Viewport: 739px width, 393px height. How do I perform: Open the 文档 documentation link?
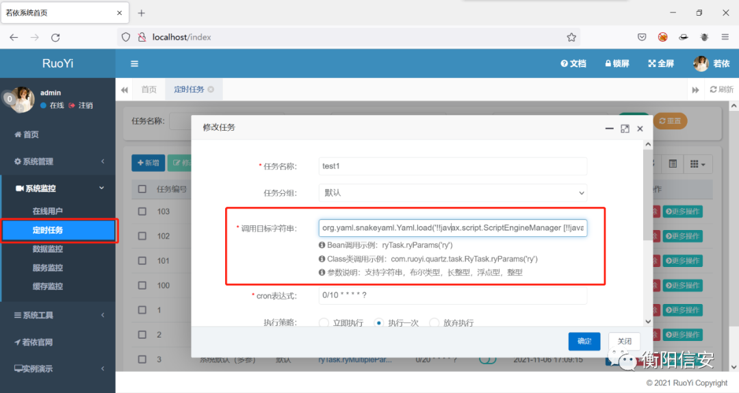(573, 64)
